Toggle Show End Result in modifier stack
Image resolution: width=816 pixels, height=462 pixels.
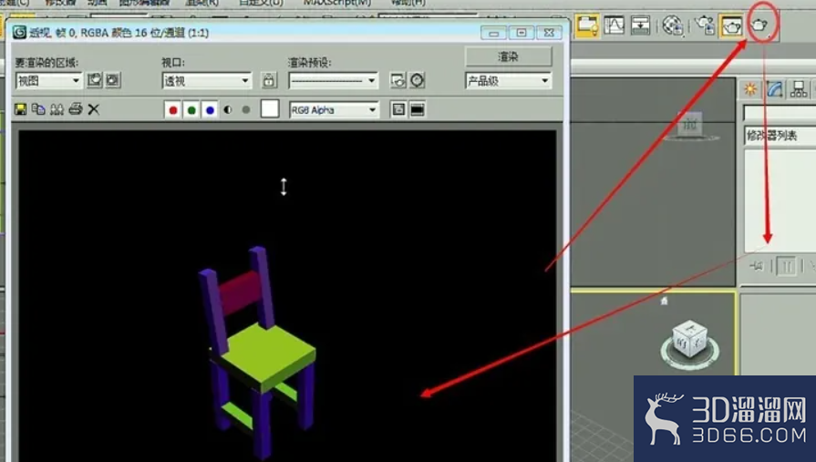pyautogui.click(x=786, y=267)
